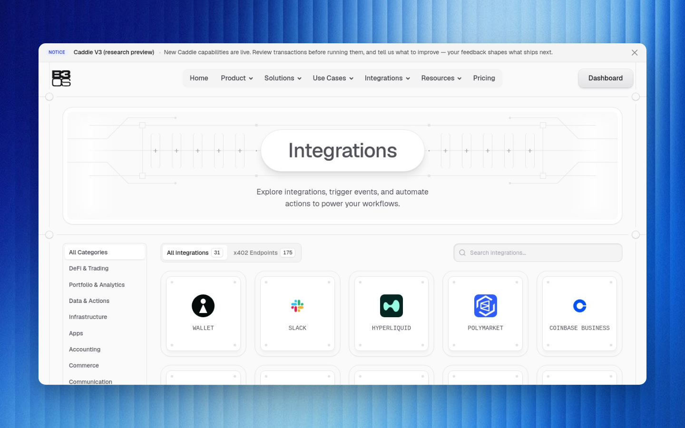Viewport: 685px width, 428px height.
Task: Click the magnifier icon in search box
Action: pos(462,253)
